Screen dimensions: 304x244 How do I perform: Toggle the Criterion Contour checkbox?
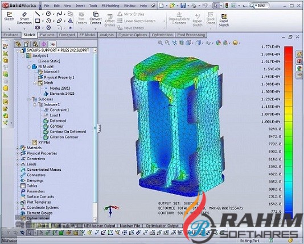tap(46, 137)
